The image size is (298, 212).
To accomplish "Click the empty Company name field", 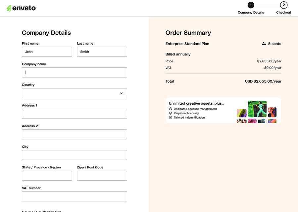I will (74, 72).
